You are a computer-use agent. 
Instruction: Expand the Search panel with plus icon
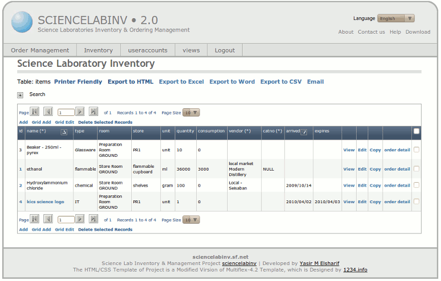coord(20,95)
